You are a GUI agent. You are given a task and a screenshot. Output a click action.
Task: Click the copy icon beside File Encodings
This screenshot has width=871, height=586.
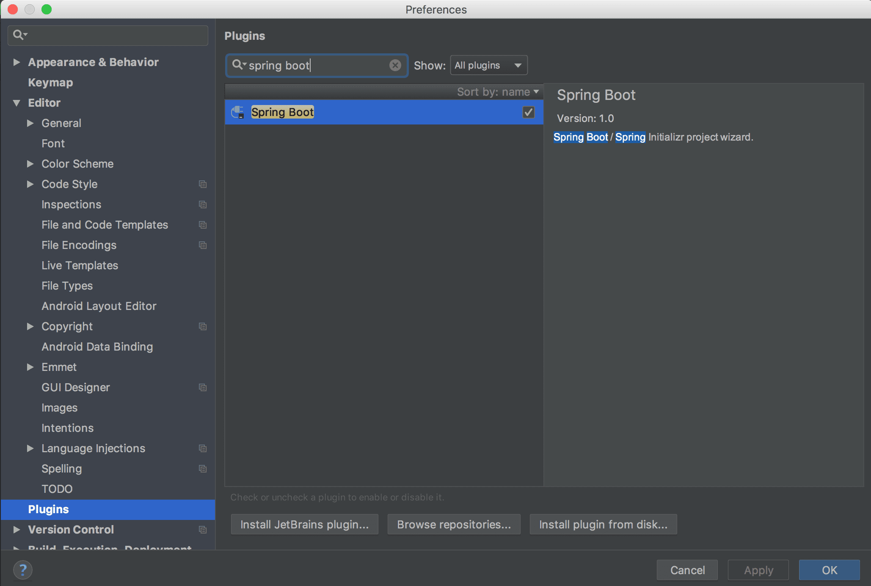[203, 245]
